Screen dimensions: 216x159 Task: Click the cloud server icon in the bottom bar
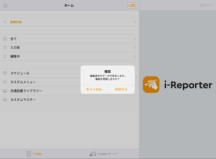pos(93,154)
